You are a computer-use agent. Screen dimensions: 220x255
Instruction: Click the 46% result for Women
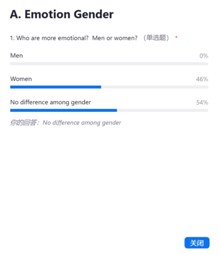tap(202, 79)
